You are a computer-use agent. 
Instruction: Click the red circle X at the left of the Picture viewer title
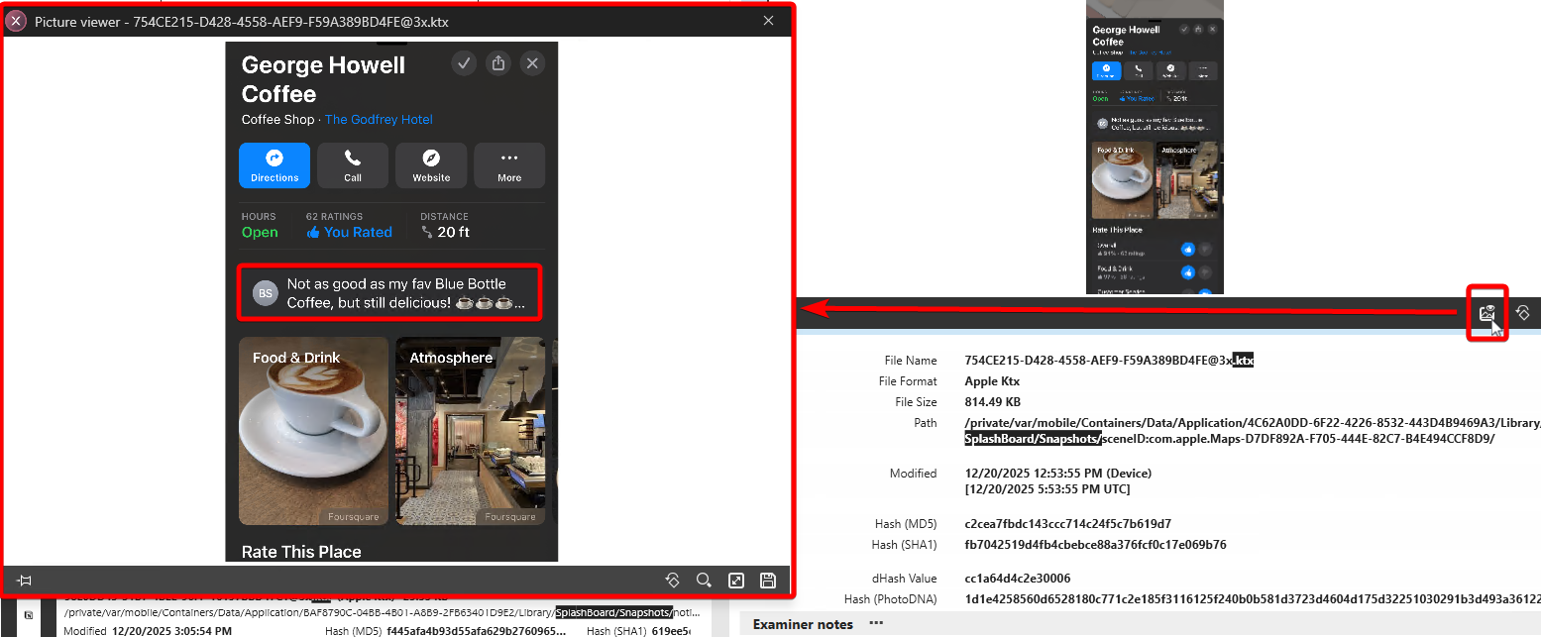point(17,21)
